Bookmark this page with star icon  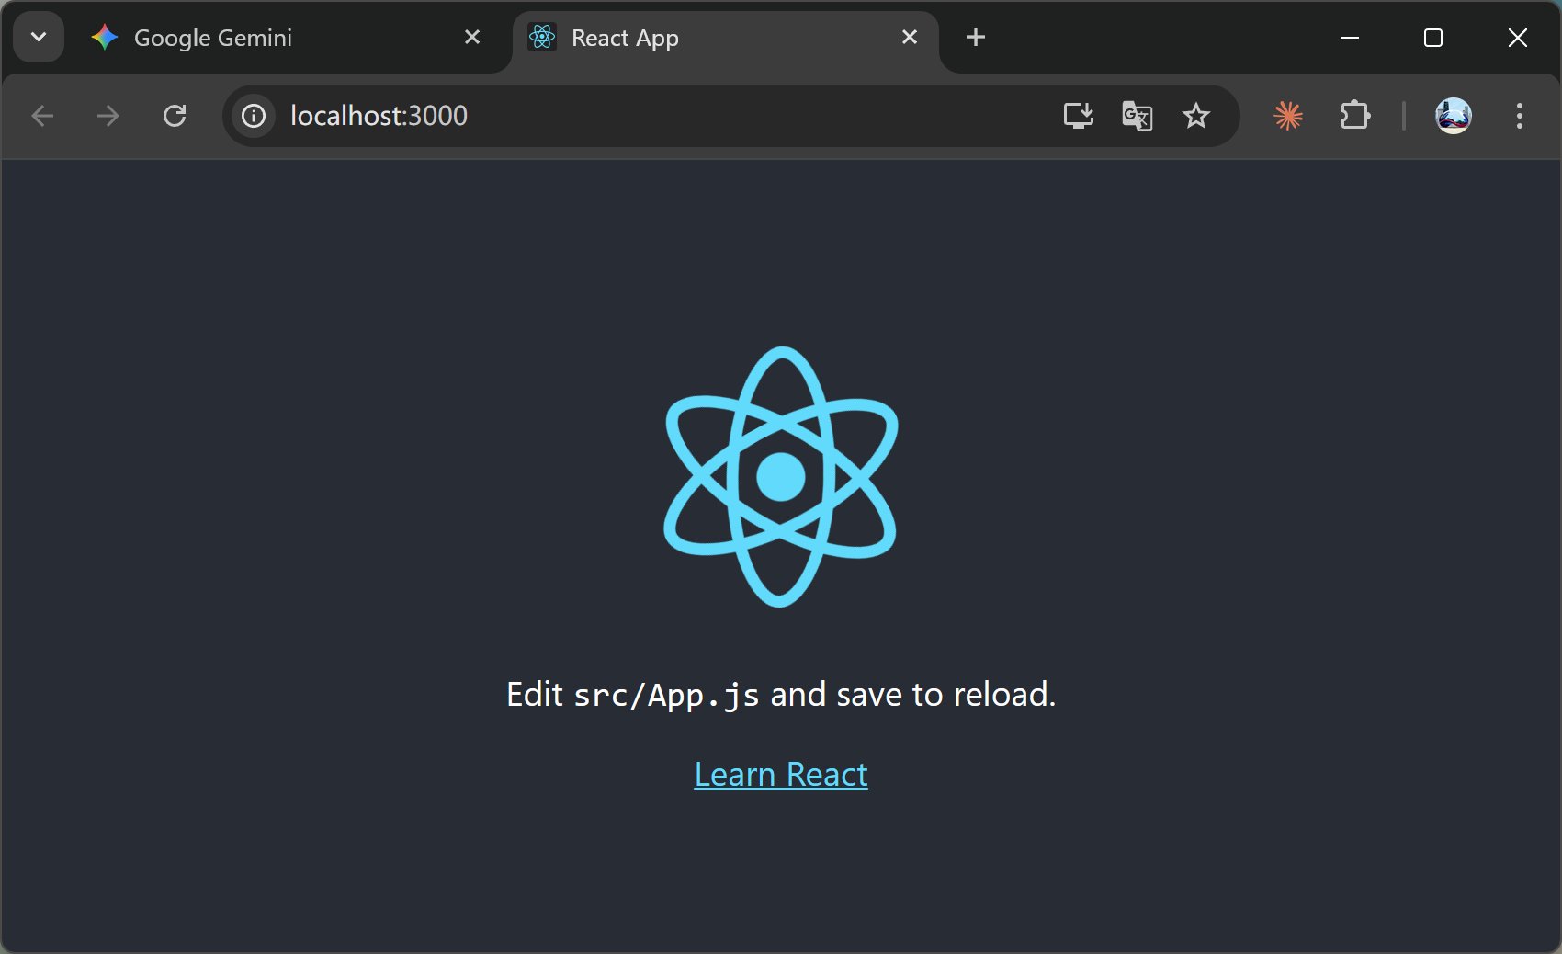coord(1195,116)
